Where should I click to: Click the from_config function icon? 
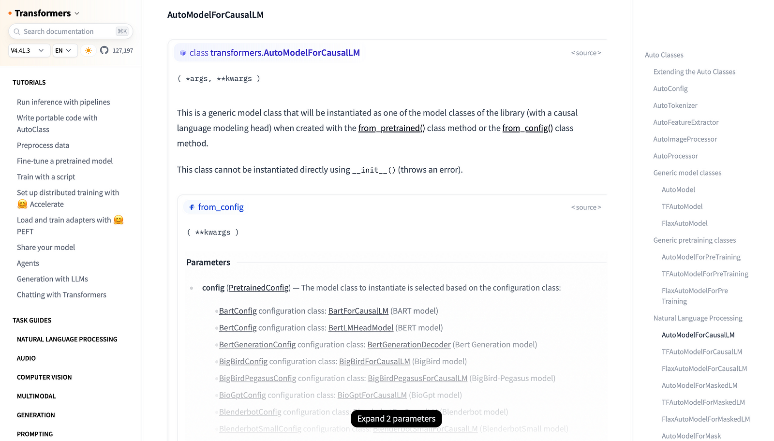192,207
